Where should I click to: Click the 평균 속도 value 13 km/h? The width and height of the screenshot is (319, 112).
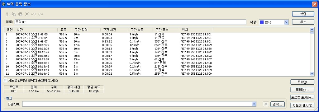[93, 91]
